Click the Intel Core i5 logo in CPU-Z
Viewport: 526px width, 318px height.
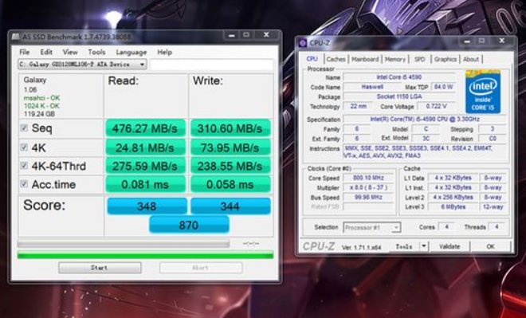[483, 92]
